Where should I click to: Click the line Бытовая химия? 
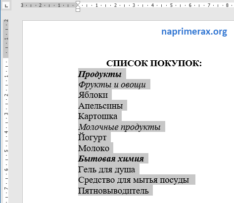point(111,159)
